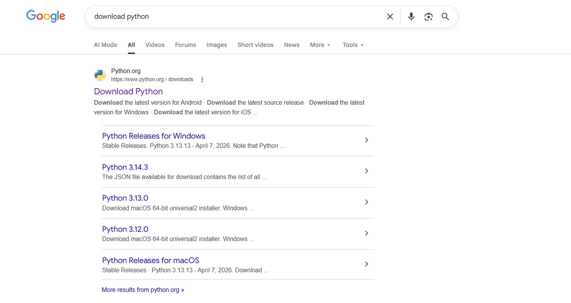Click More results from python.org link
Image resolution: width=571 pixels, height=303 pixels.
point(143,290)
